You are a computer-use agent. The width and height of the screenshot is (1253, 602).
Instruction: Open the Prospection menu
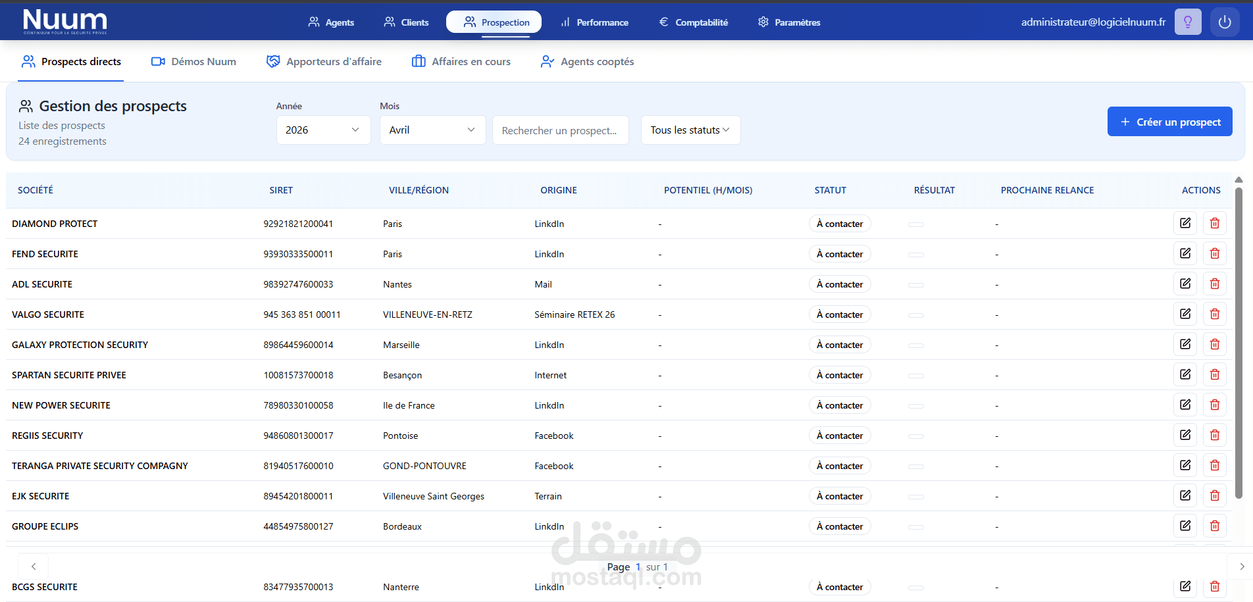494,22
